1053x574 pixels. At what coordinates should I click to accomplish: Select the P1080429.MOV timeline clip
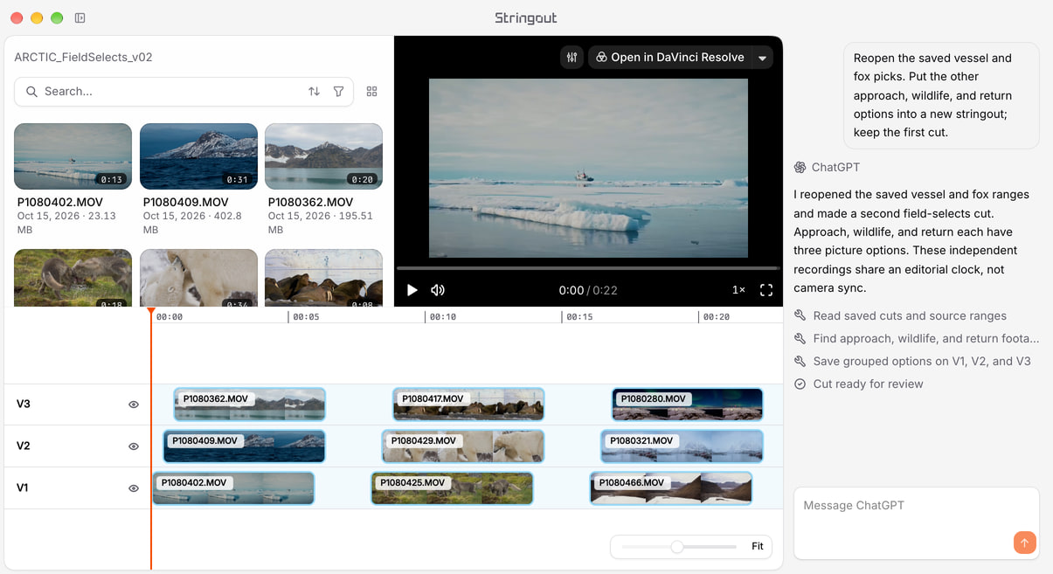(x=463, y=446)
